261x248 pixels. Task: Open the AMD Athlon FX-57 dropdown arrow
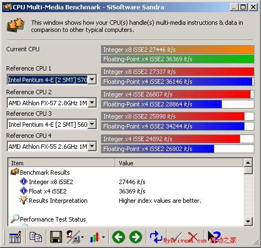pyautogui.click(x=92, y=103)
